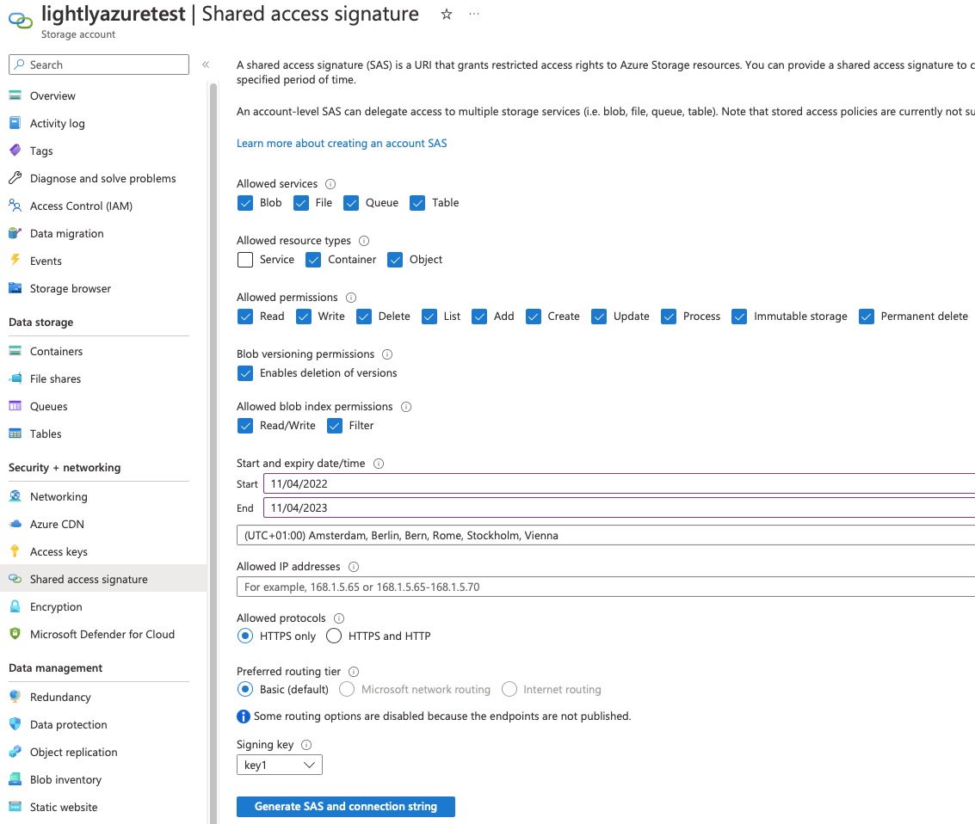
Task: Click Generate SAS and connection string button
Action: point(346,807)
